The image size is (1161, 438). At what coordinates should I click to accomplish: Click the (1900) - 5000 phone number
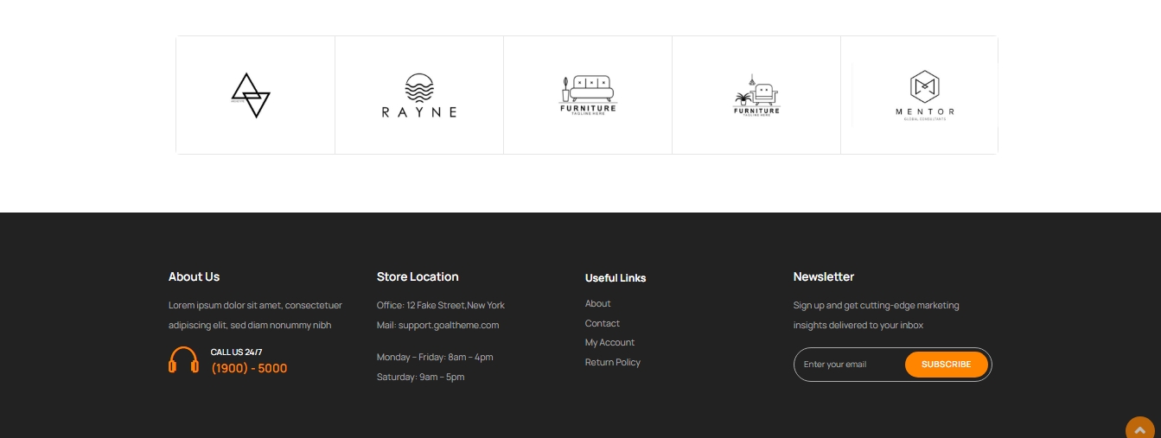tap(249, 369)
